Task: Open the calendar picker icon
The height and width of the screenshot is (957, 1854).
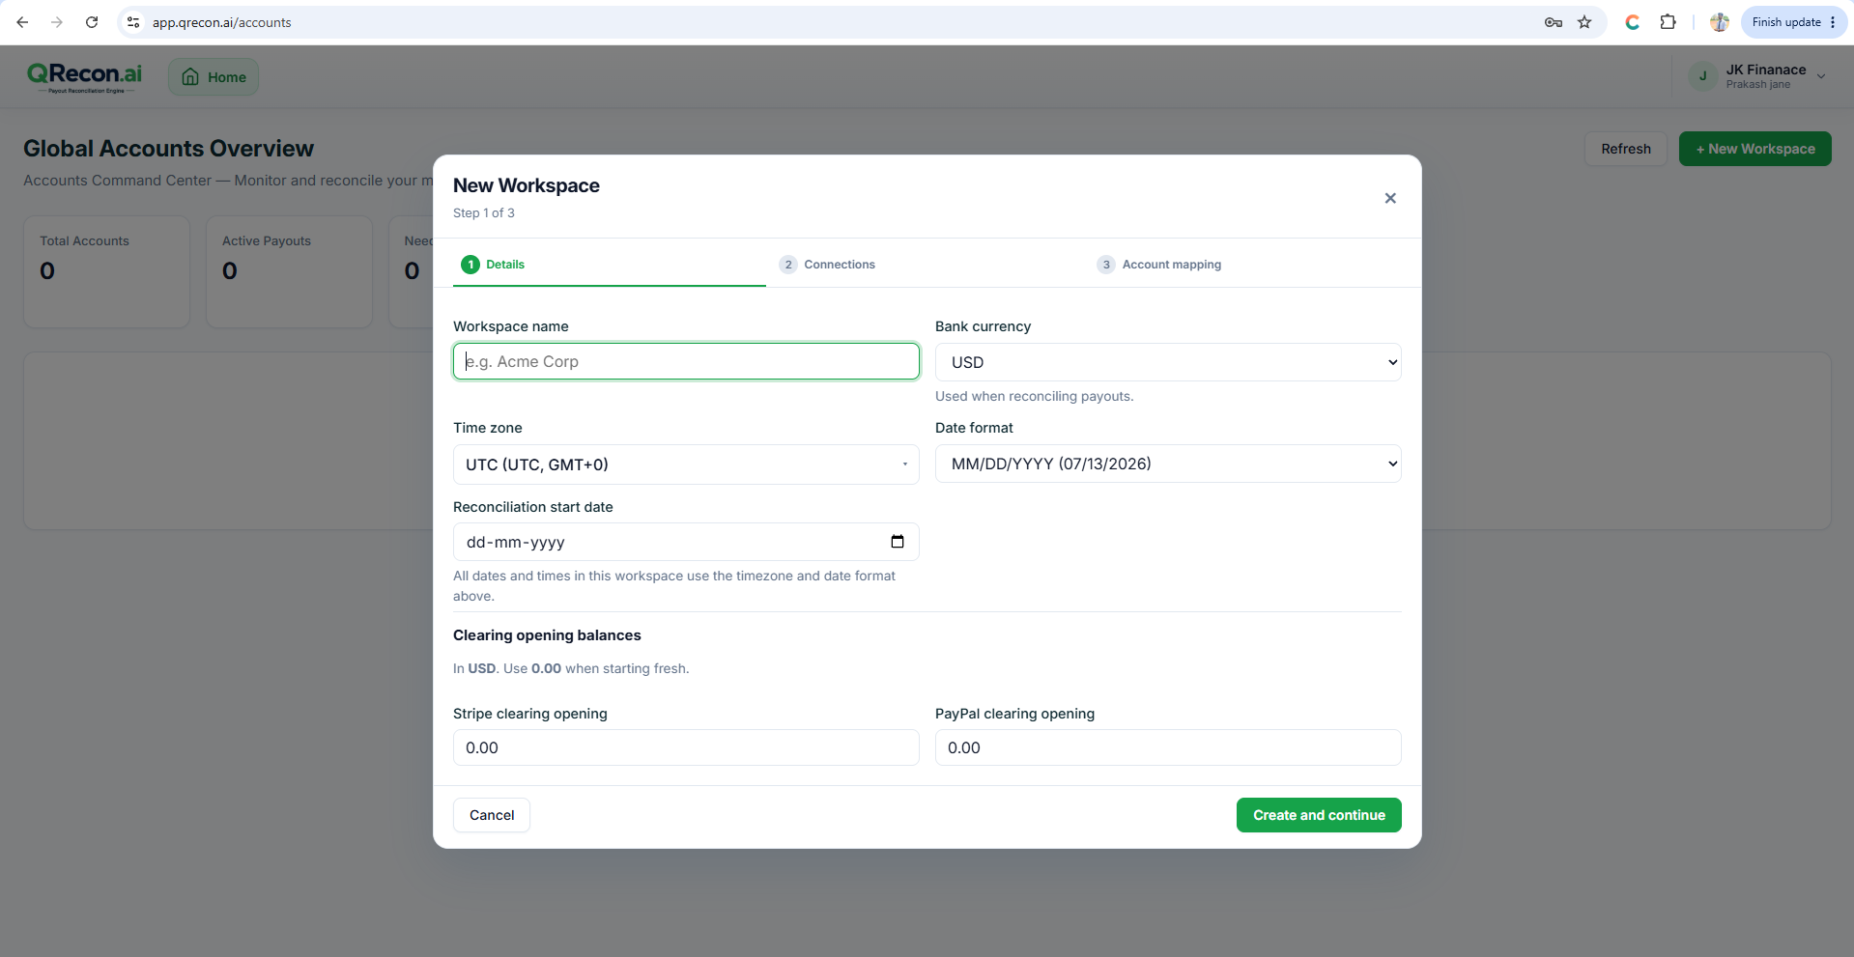Action: (898, 542)
